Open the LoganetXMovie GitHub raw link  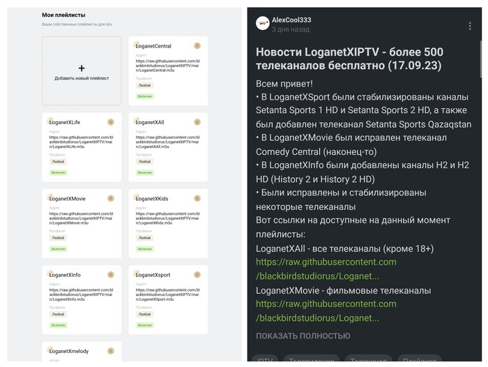coord(326,310)
